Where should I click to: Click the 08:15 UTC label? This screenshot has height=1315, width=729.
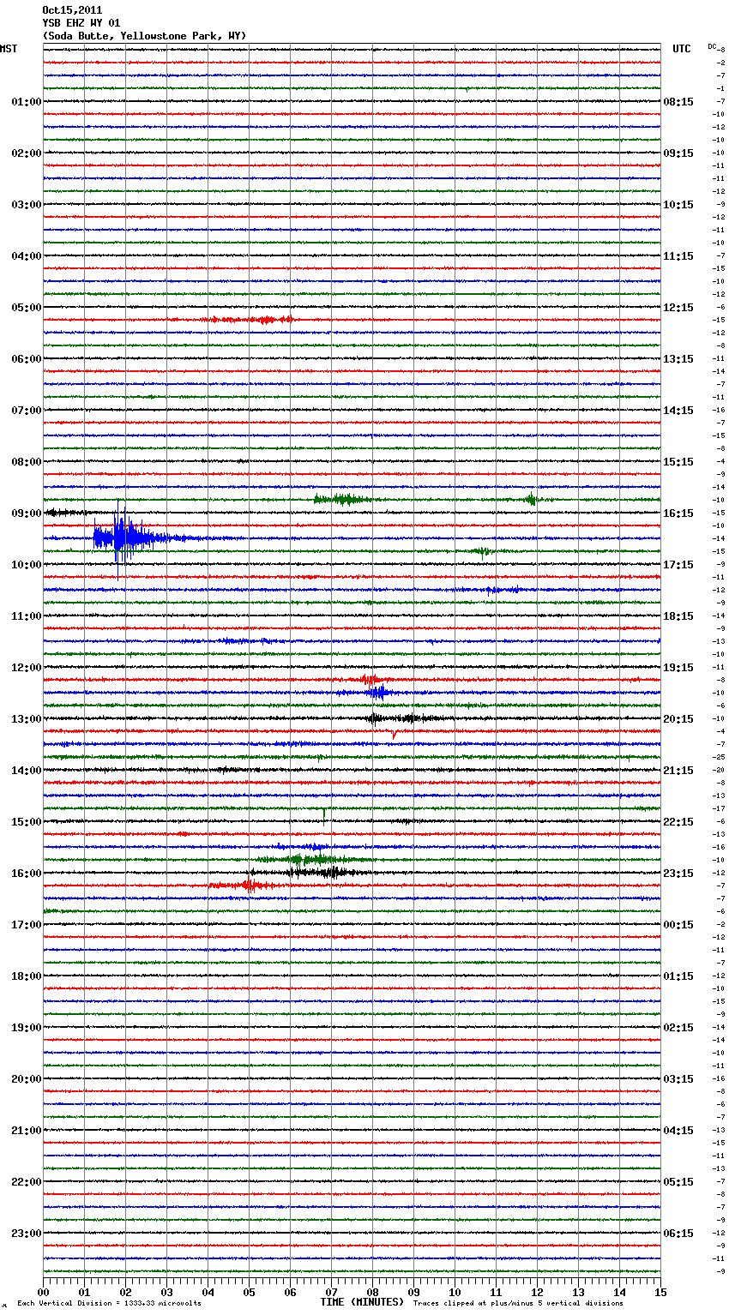click(678, 102)
